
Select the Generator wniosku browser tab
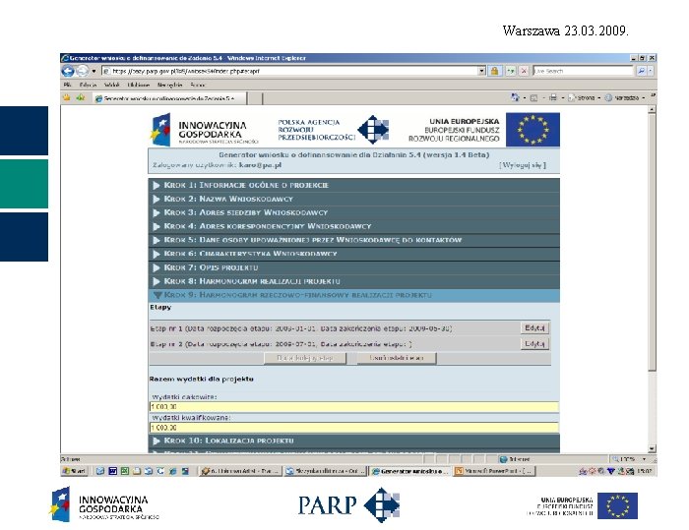[x=169, y=98]
